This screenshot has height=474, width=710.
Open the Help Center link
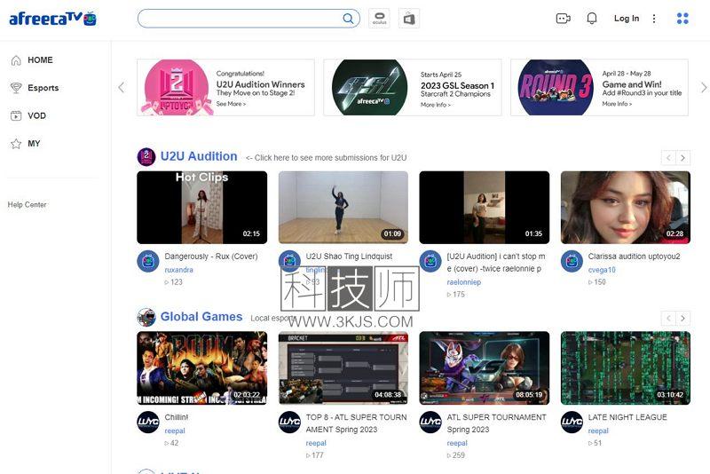28,205
